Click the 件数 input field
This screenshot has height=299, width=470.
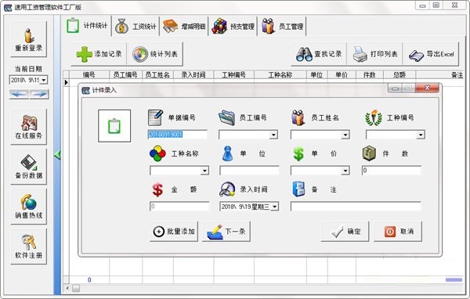[392, 171]
